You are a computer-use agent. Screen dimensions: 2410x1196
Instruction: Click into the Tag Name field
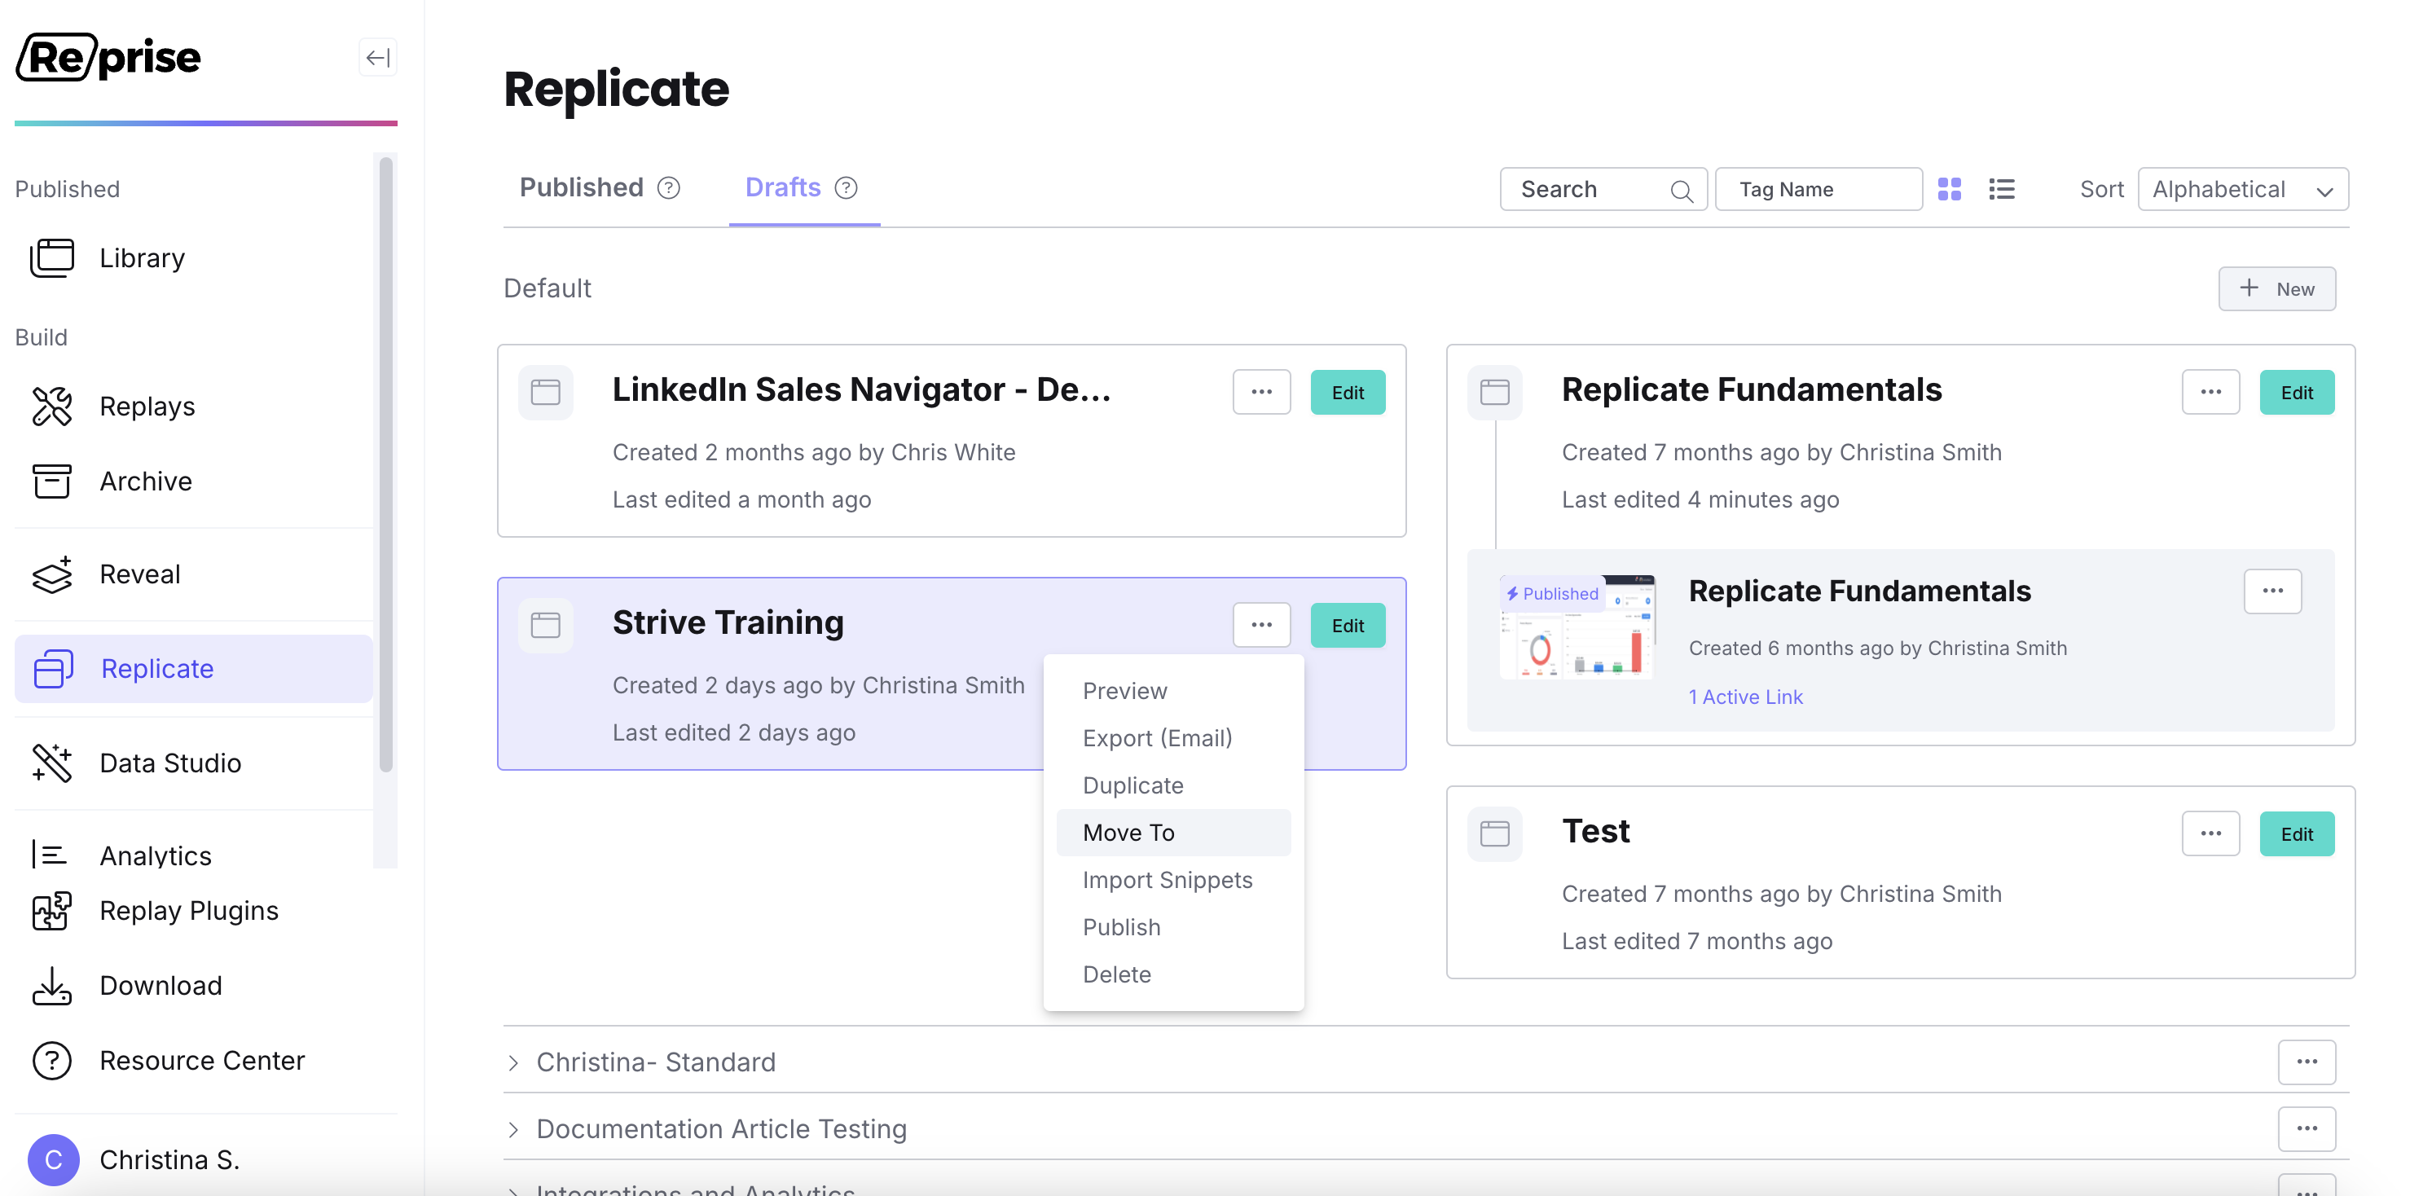1818,189
